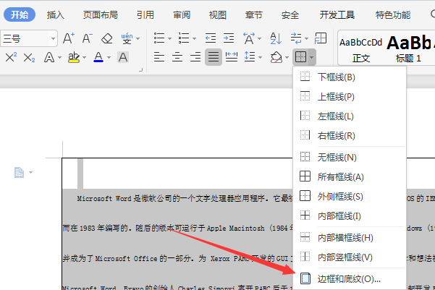Open the 审阅 tab
435x290 pixels.
pyautogui.click(x=182, y=14)
